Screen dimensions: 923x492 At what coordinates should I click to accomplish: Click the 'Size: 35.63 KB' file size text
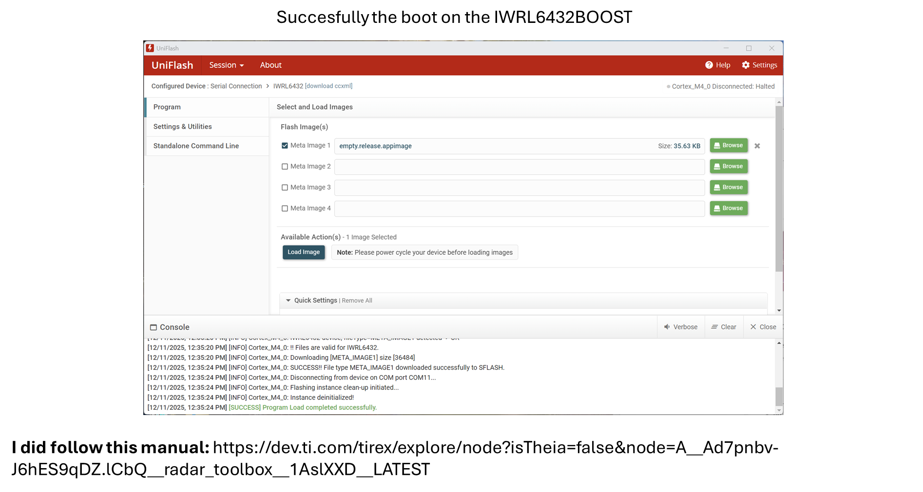(x=679, y=146)
